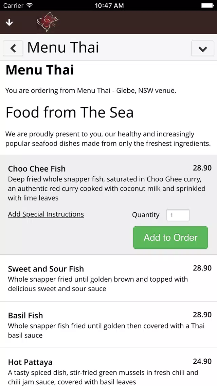Expand the menu section dropdown chevron
The image size is (217, 386).
[x=202, y=49]
